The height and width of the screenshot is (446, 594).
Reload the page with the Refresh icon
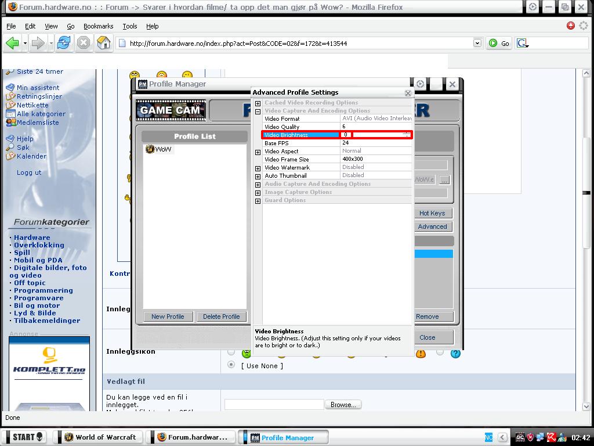pyautogui.click(x=64, y=43)
